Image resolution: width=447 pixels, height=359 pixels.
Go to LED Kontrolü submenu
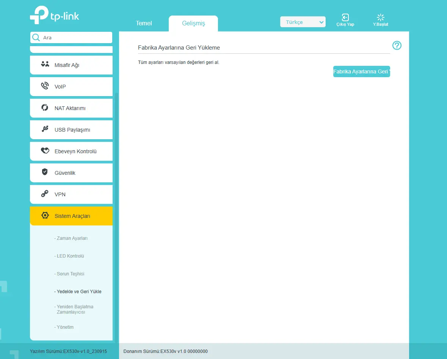tap(69, 256)
